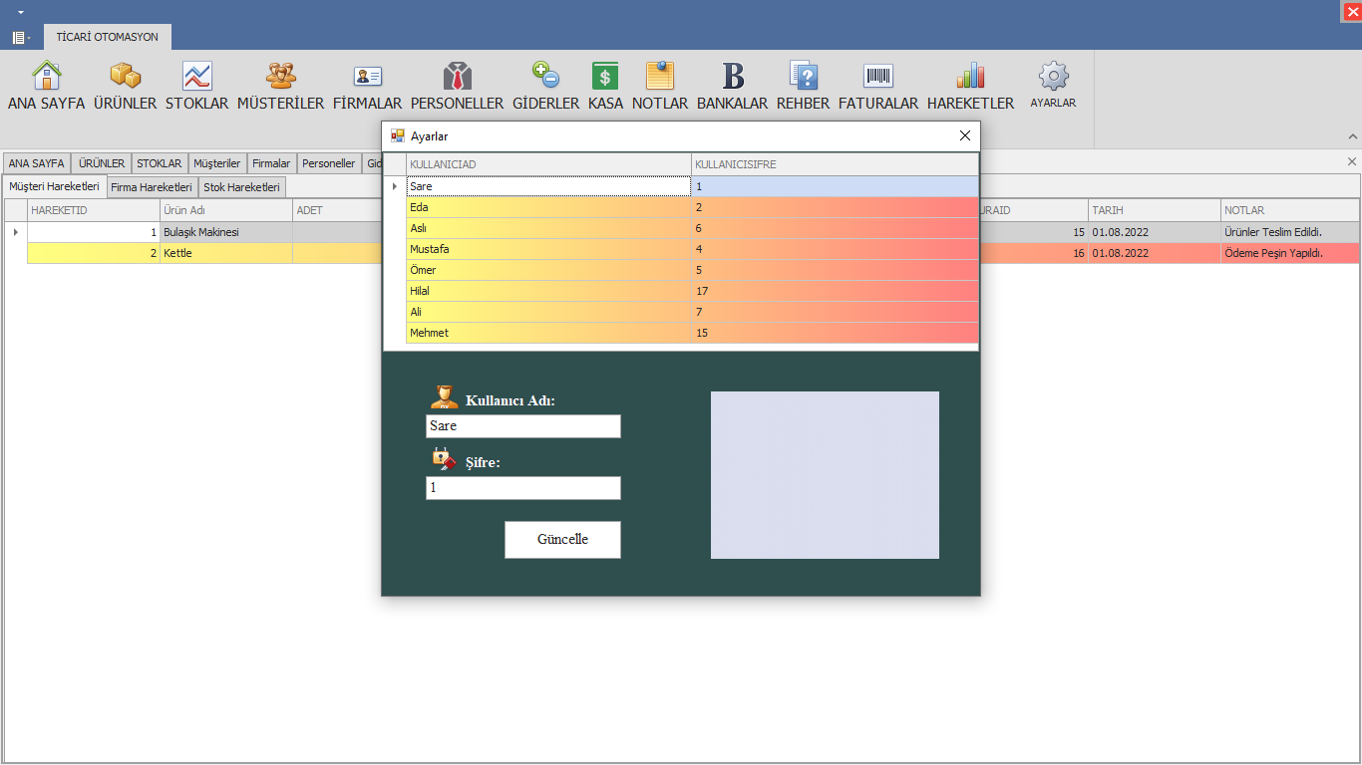Close the Ayarlar dialog window

click(964, 135)
